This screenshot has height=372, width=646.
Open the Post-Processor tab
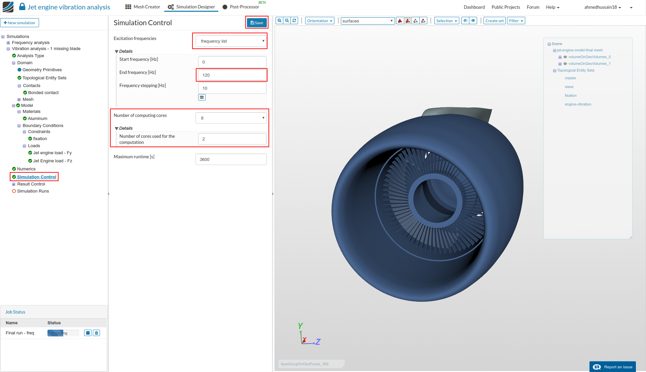point(241,7)
